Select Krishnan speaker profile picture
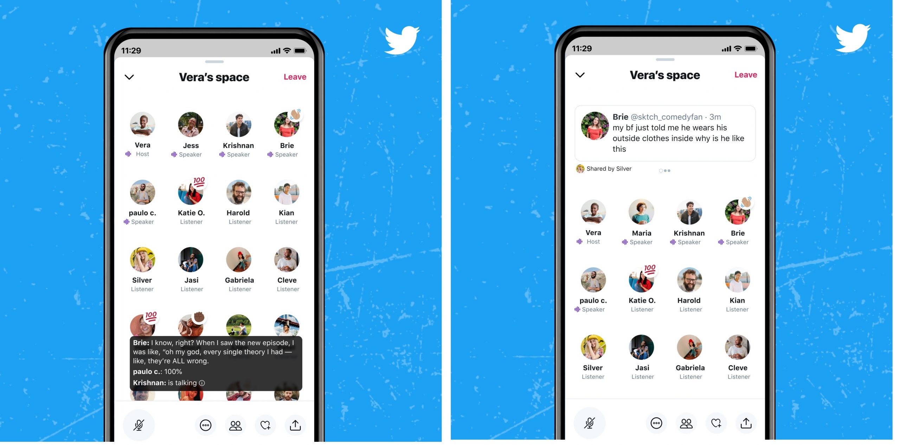 [238, 124]
